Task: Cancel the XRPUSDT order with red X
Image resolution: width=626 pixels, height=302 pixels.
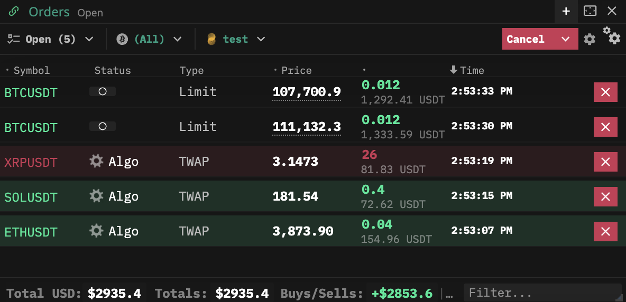Action: [605, 162]
